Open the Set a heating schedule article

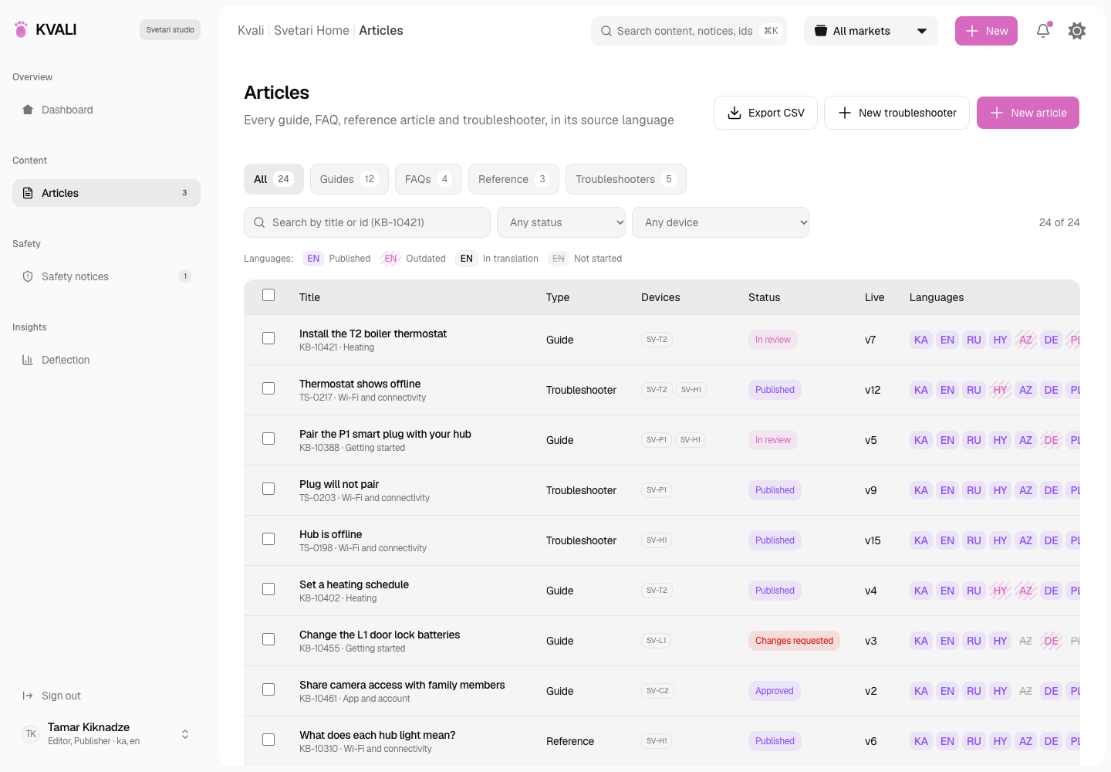pos(354,584)
